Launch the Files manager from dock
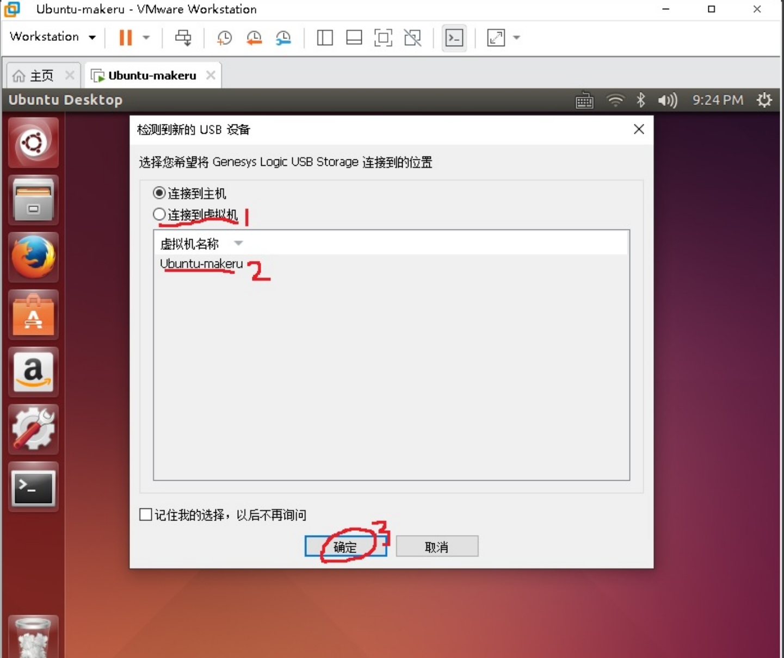Viewport: 784px width, 658px height. (x=34, y=200)
